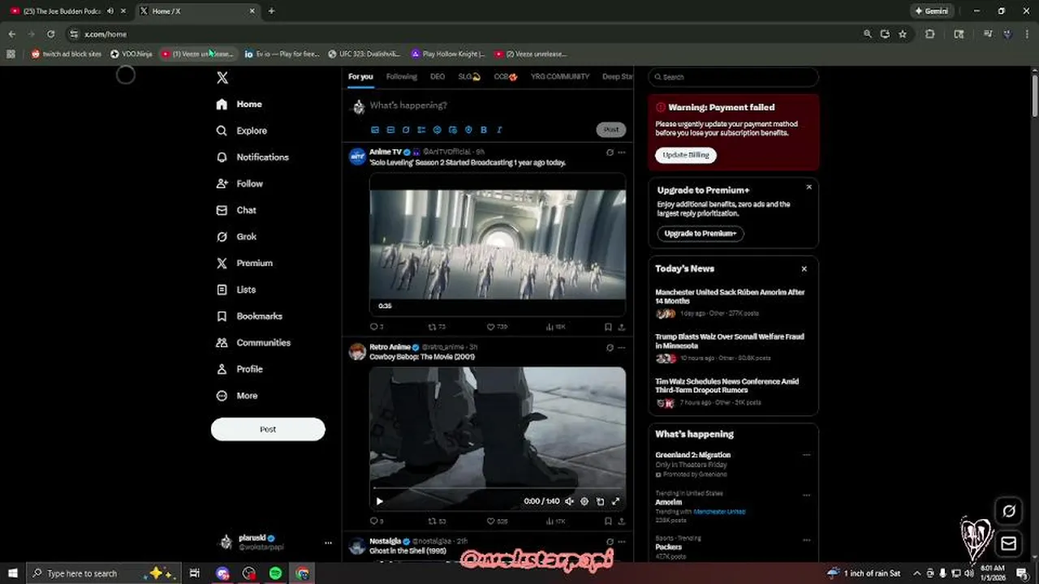
Task: Play the Cowboy Bebop video
Action: (379, 501)
